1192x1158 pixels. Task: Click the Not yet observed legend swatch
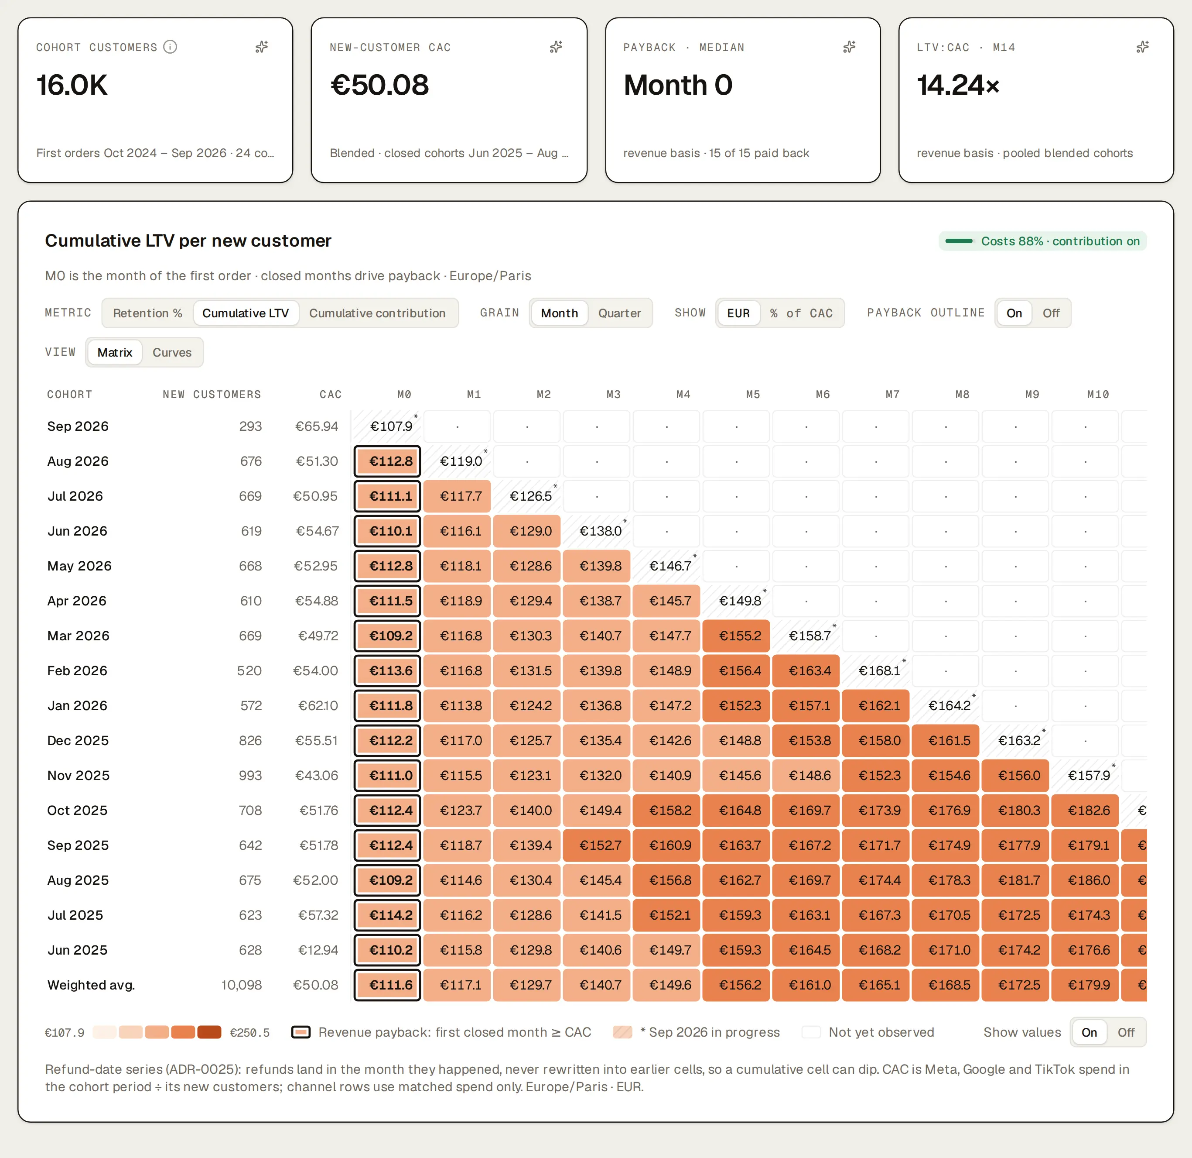pos(811,1032)
